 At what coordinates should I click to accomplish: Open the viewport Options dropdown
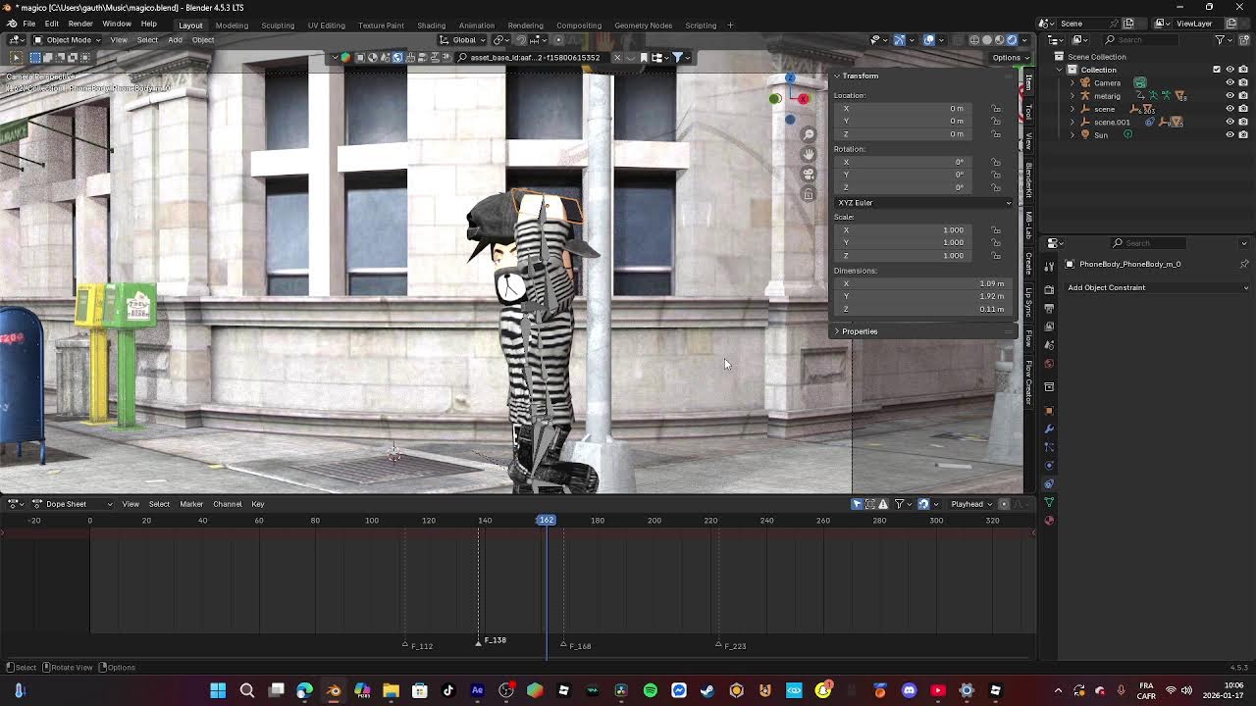coord(1010,57)
